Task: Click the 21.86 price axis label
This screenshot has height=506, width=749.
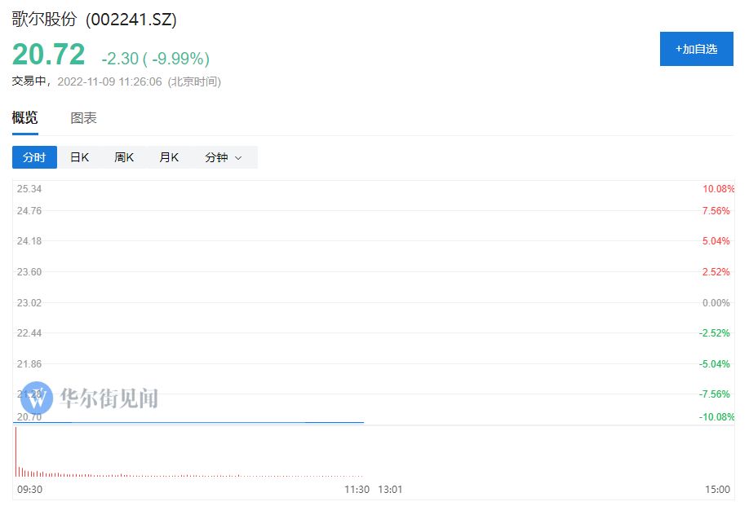Action: tap(29, 364)
